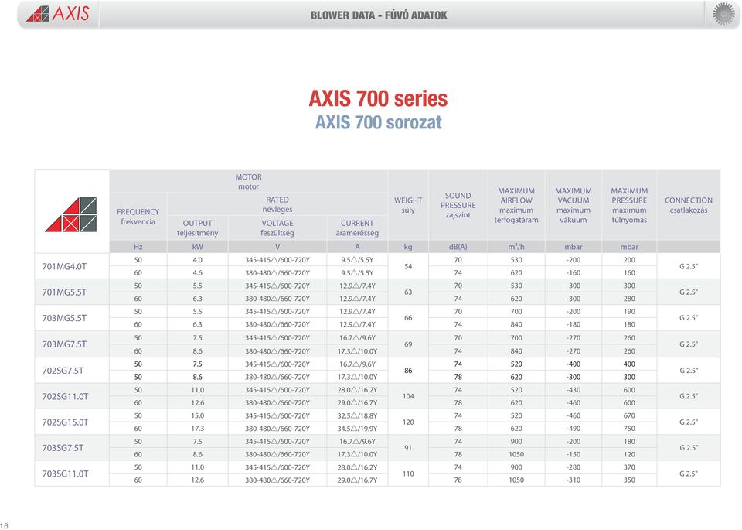Click the maximum vacuum value -150
Image resolution: width=742 pixels, height=530 pixels.
pyautogui.click(x=573, y=454)
